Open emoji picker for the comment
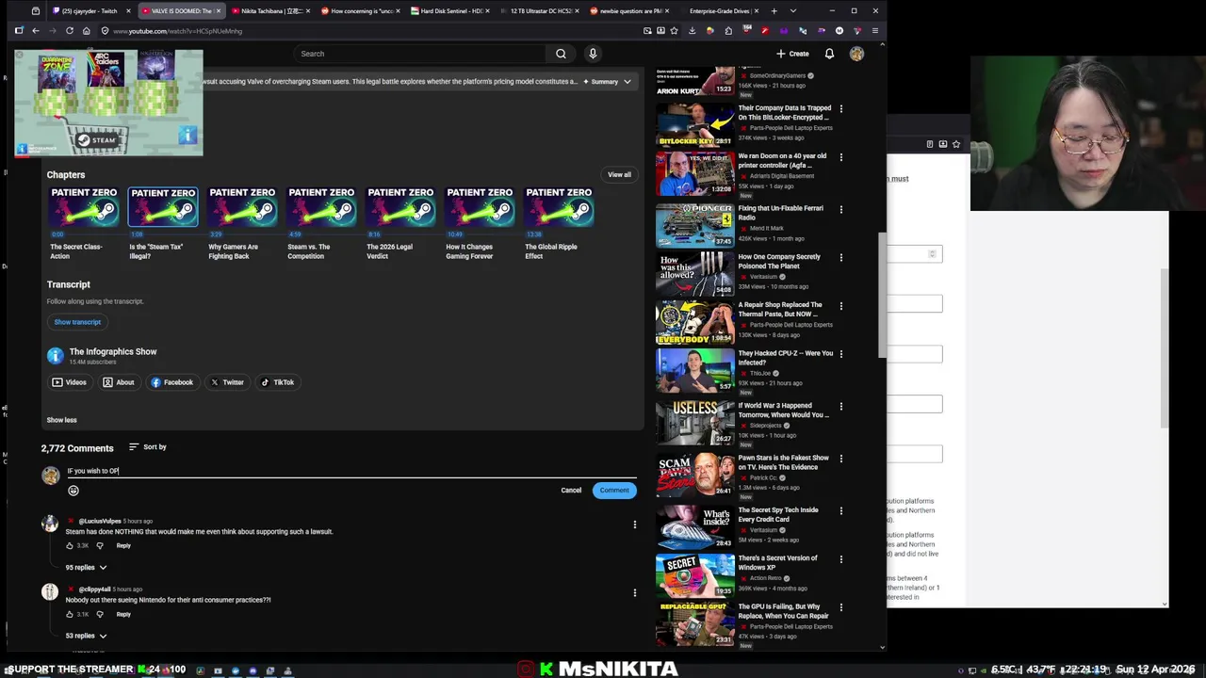The height and width of the screenshot is (678, 1206). point(73,491)
